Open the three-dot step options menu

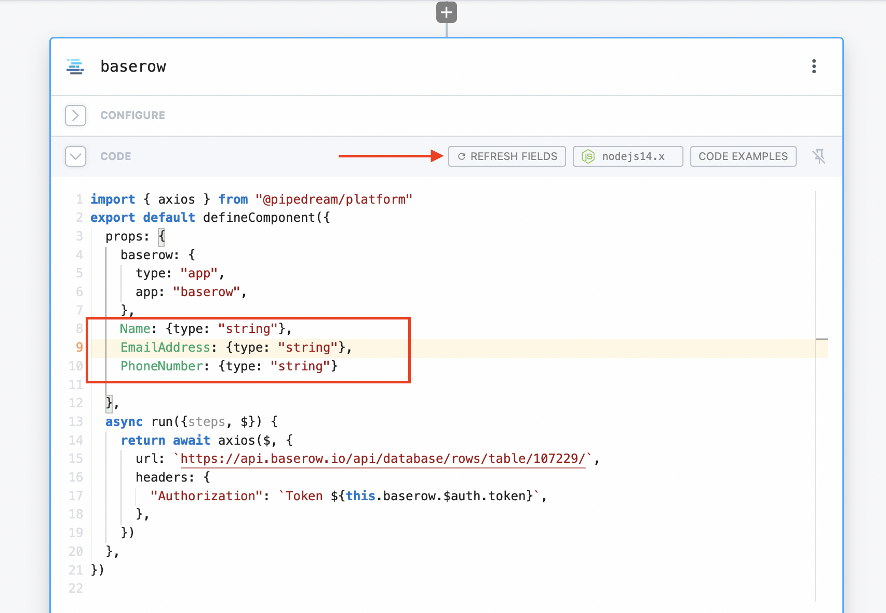[x=814, y=66]
